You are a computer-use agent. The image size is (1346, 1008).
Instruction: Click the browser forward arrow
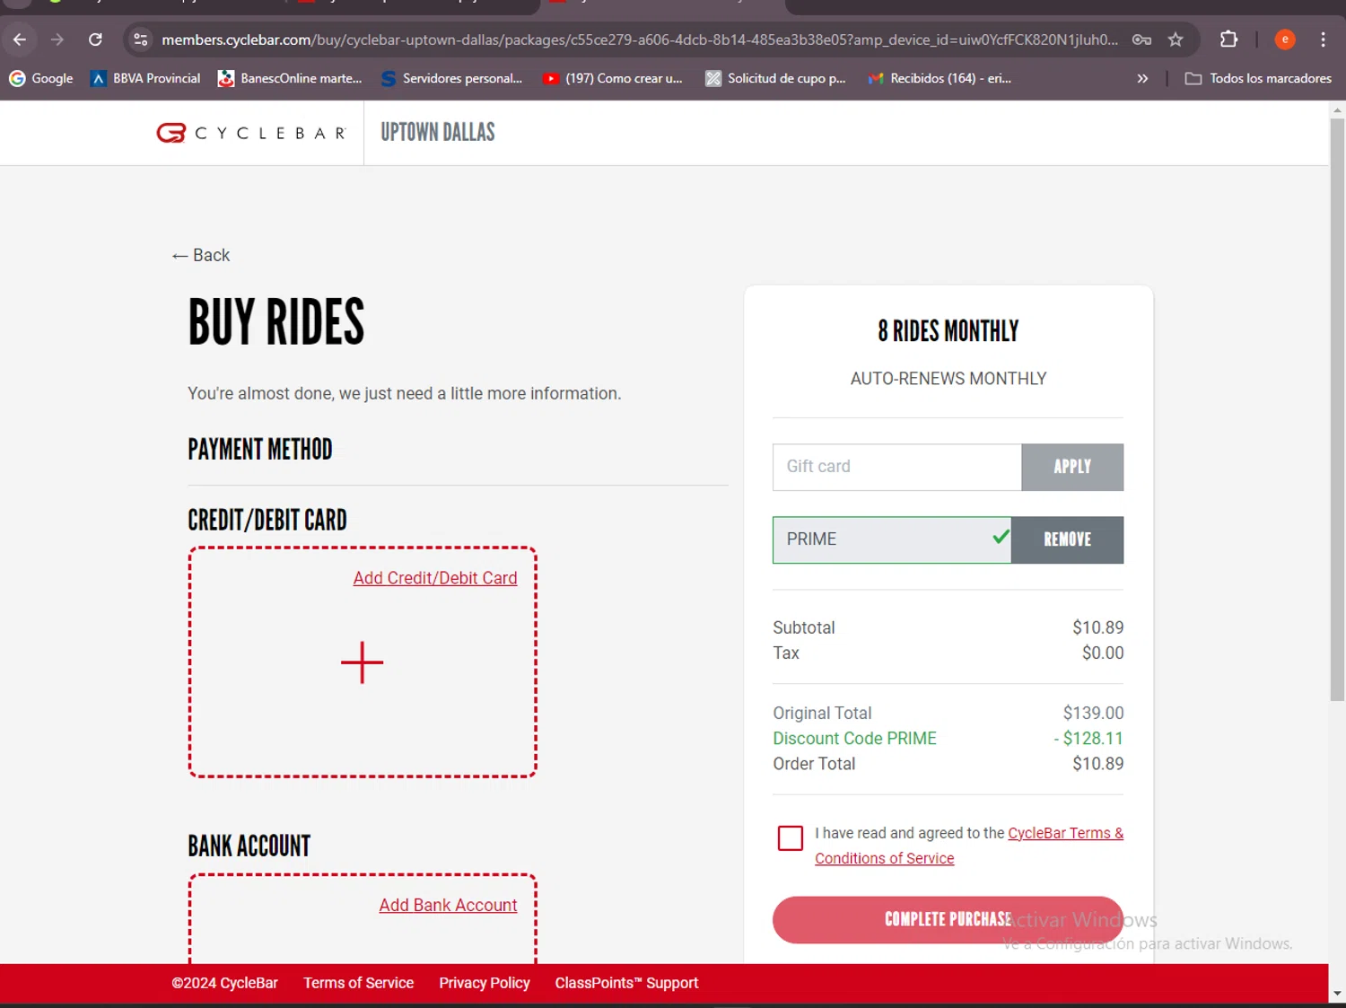(57, 39)
